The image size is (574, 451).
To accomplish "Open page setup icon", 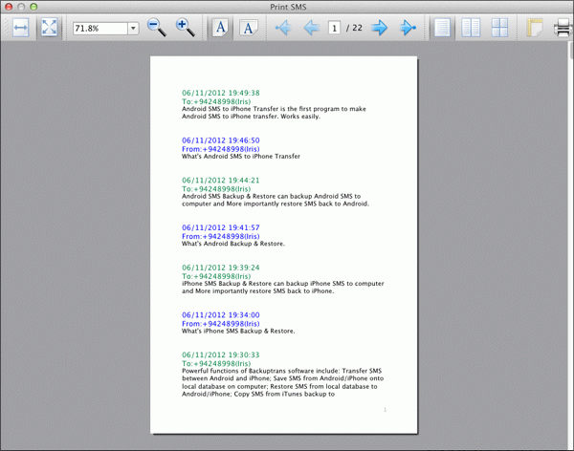I will point(534,28).
